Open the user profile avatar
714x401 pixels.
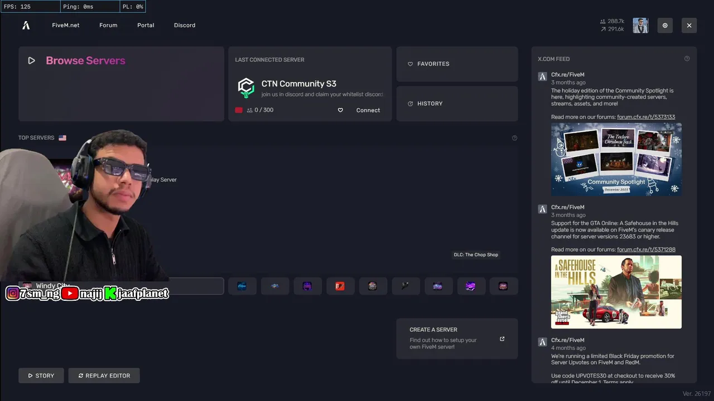click(640, 25)
